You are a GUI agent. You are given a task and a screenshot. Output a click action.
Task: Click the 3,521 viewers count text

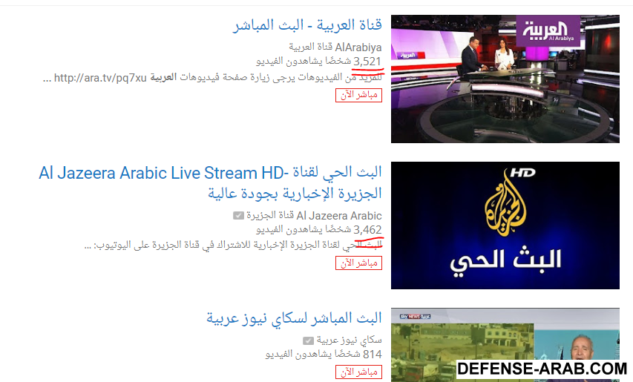[319, 62]
